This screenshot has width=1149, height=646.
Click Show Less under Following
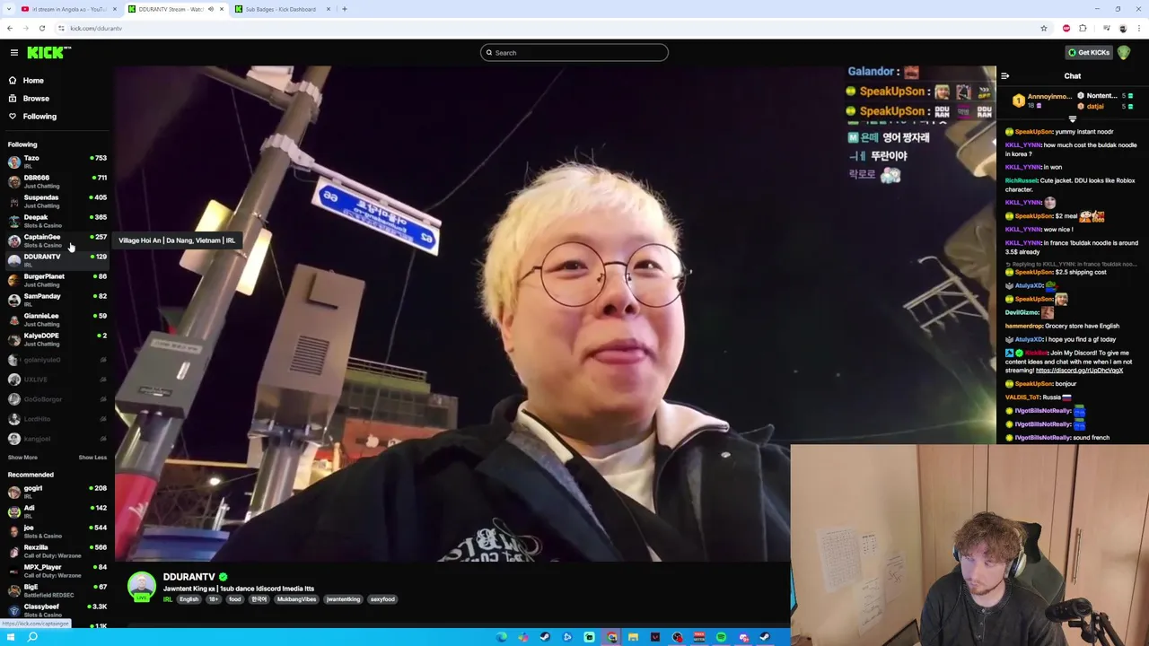(x=92, y=458)
